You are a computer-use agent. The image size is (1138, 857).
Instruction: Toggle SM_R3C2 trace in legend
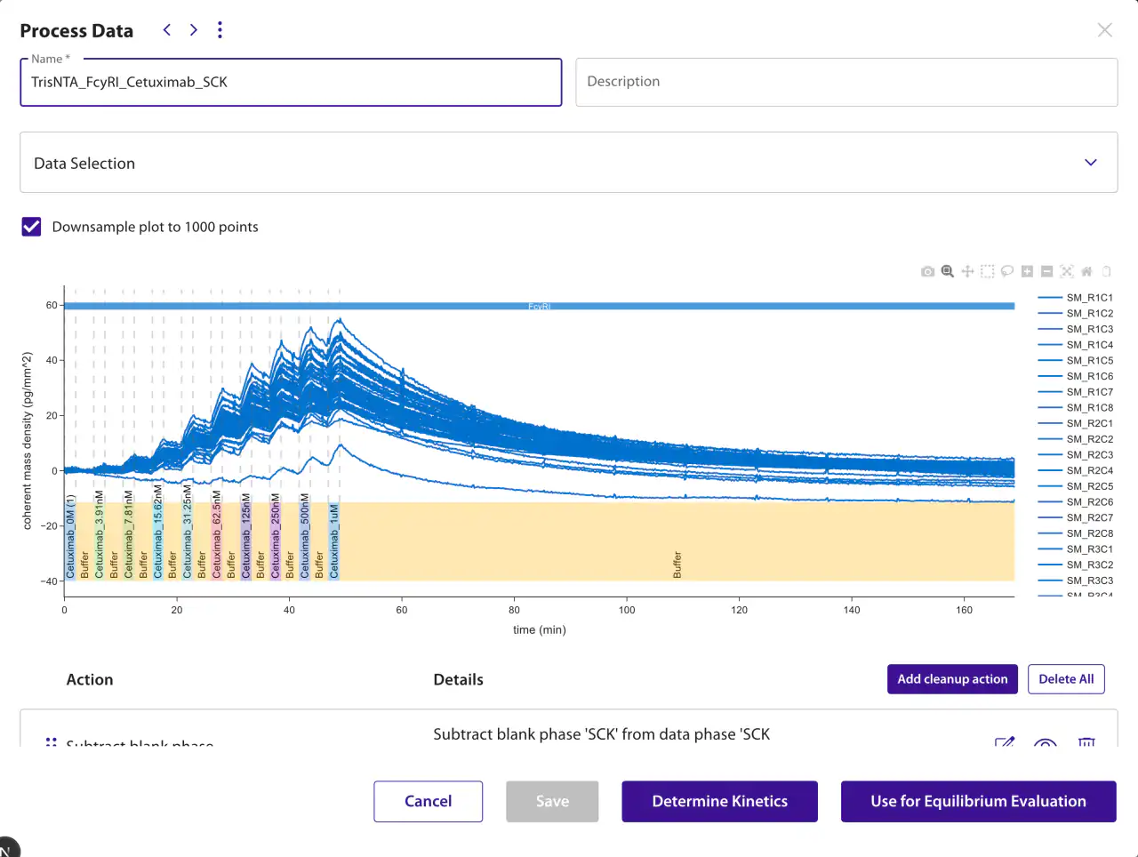pos(1076,565)
